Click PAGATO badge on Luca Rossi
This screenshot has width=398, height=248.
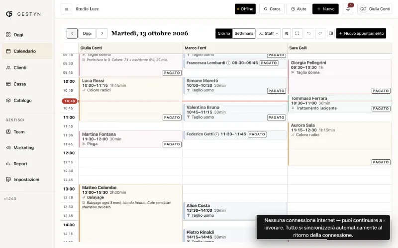click(172, 118)
